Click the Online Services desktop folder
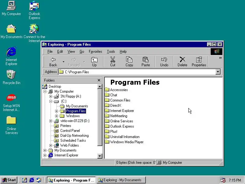Screen dimensions: 245x184 tap(11, 125)
